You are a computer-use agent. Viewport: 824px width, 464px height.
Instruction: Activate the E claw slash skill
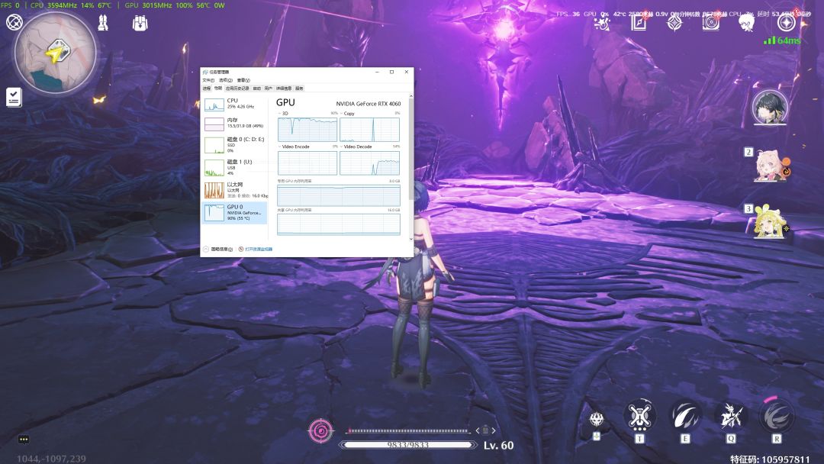pyautogui.click(x=685, y=416)
